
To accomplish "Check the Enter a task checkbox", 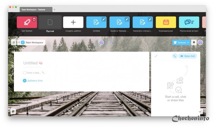I will click(25, 73).
